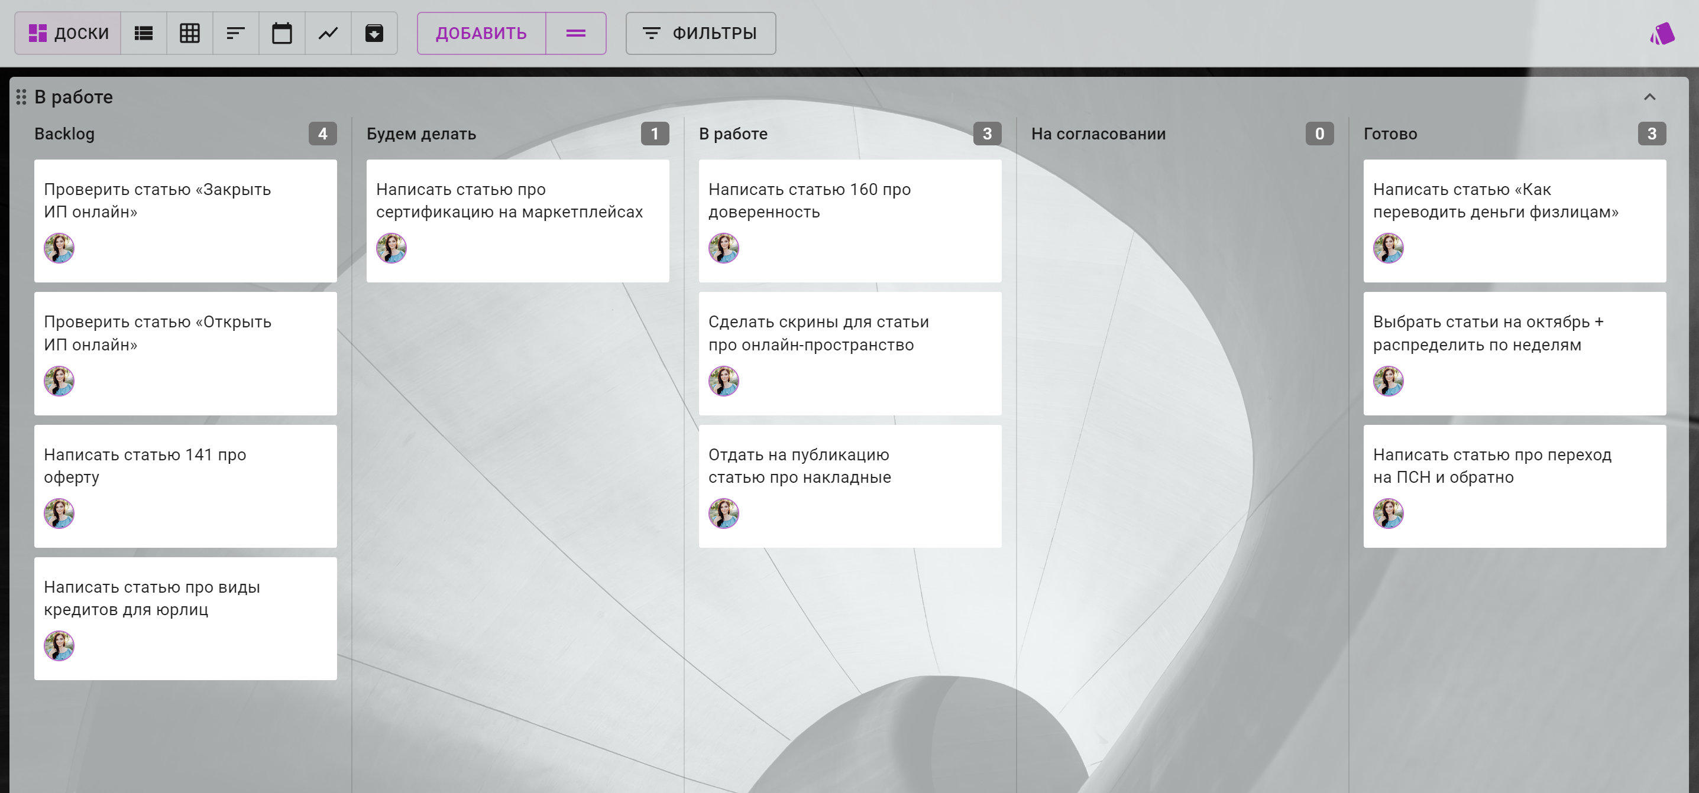
Task: Switch to the list view icon
Action: [143, 33]
